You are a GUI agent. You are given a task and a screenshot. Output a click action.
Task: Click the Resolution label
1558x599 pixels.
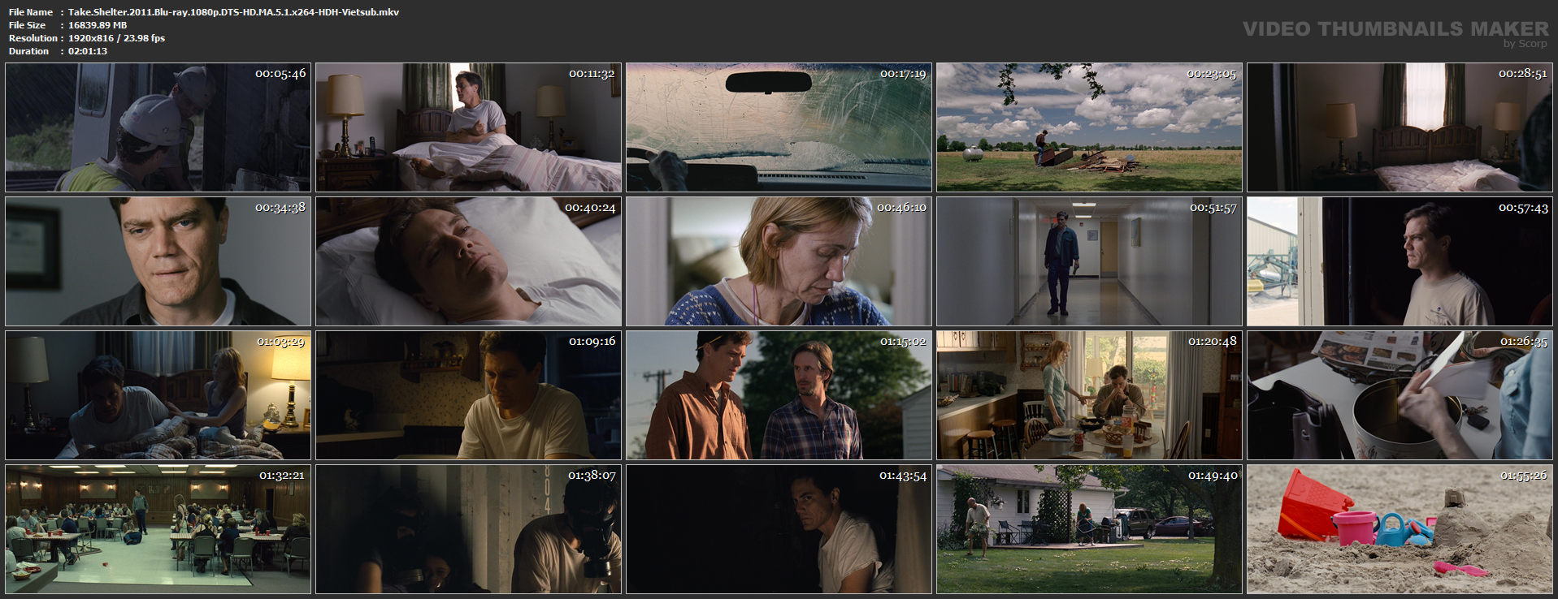(x=33, y=38)
